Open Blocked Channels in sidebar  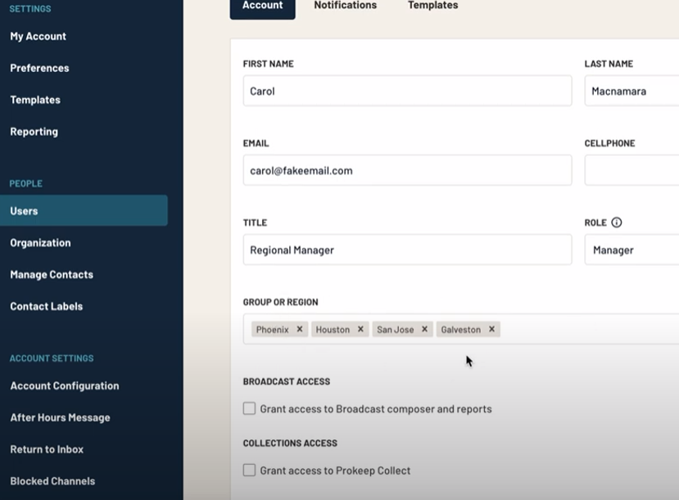tap(52, 481)
